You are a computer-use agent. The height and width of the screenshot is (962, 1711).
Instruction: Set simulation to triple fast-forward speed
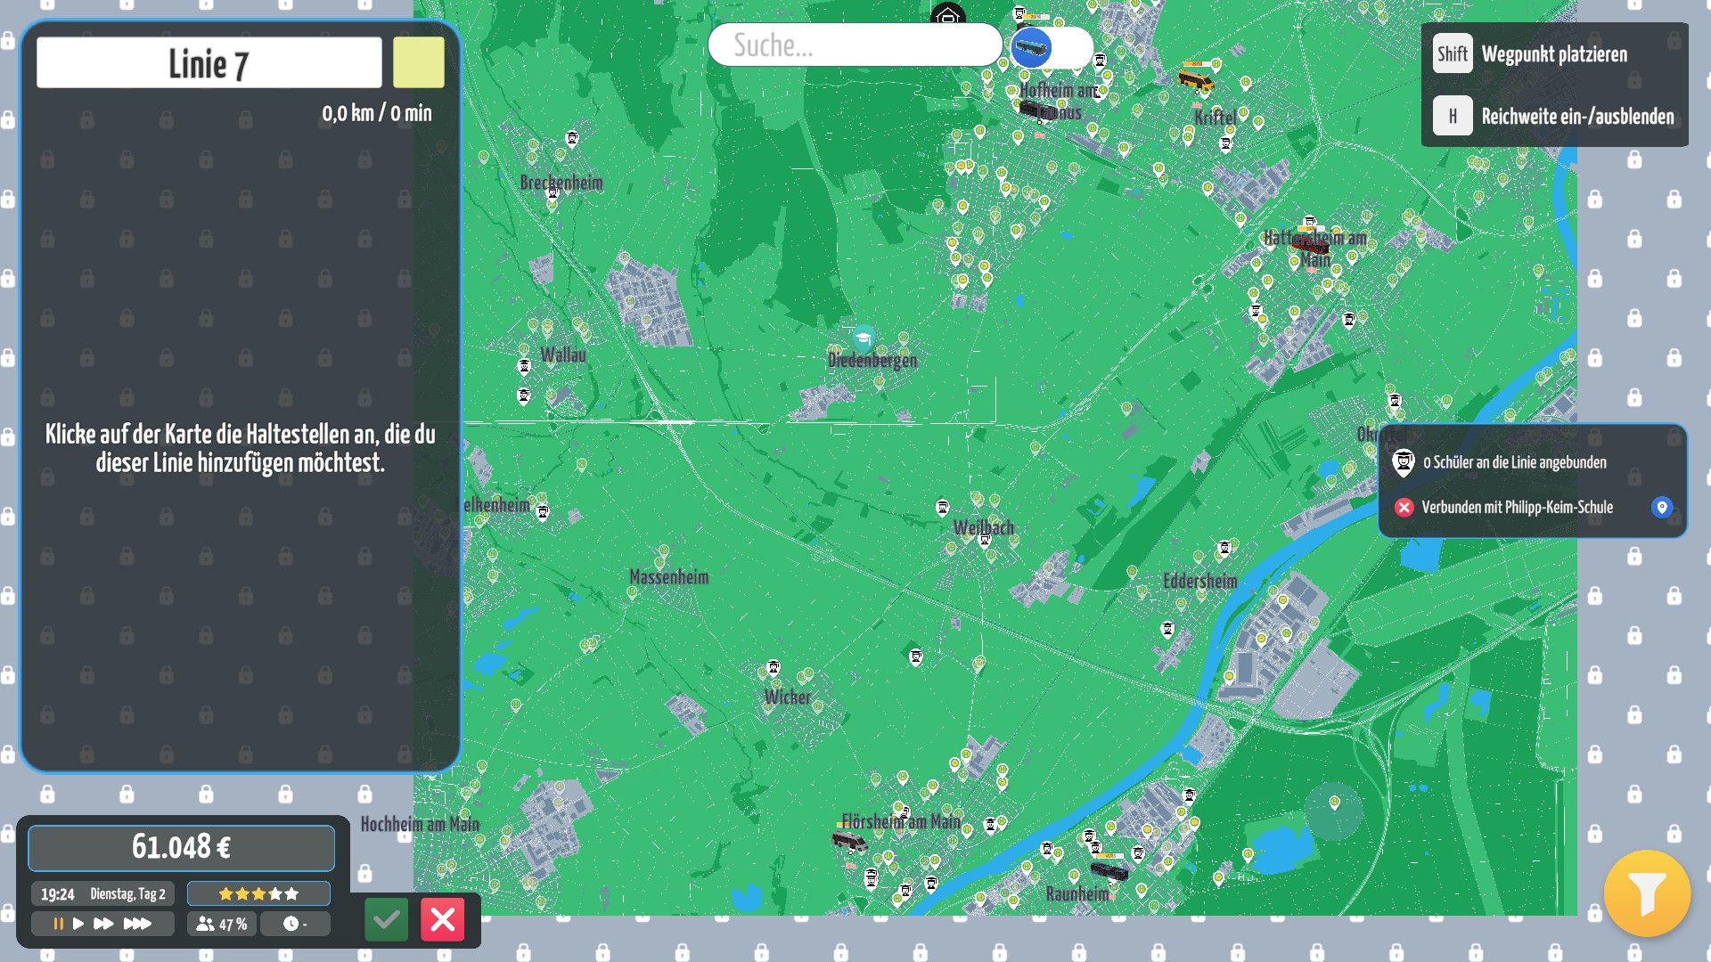click(x=137, y=924)
